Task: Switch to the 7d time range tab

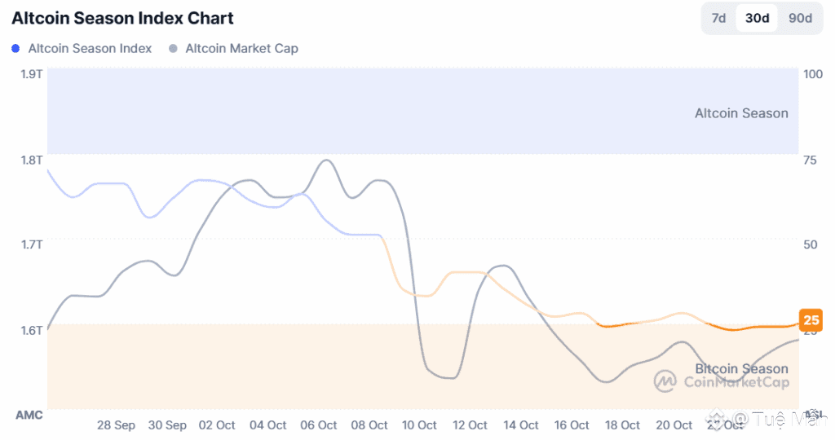Action: point(718,18)
